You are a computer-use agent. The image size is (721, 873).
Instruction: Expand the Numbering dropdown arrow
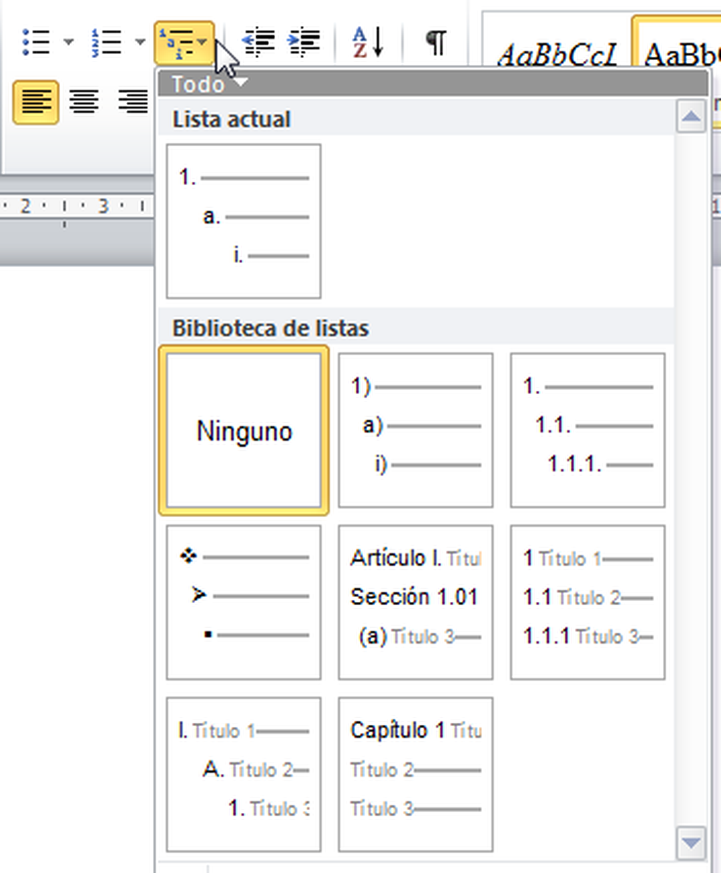139,40
